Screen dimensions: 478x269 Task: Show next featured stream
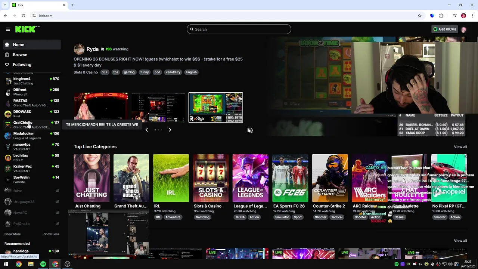click(x=170, y=130)
